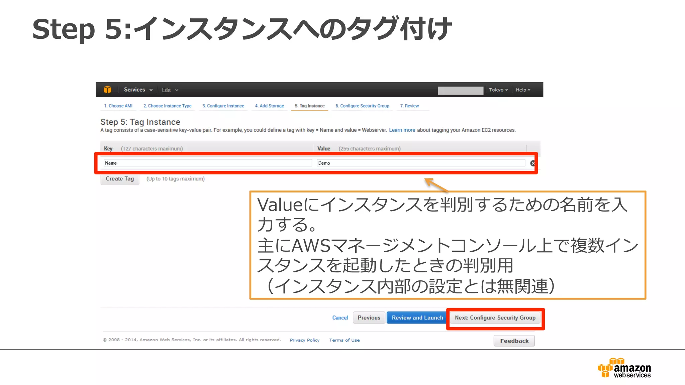Click the Key input field containing Name
The image size is (685, 385).
[x=208, y=163]
